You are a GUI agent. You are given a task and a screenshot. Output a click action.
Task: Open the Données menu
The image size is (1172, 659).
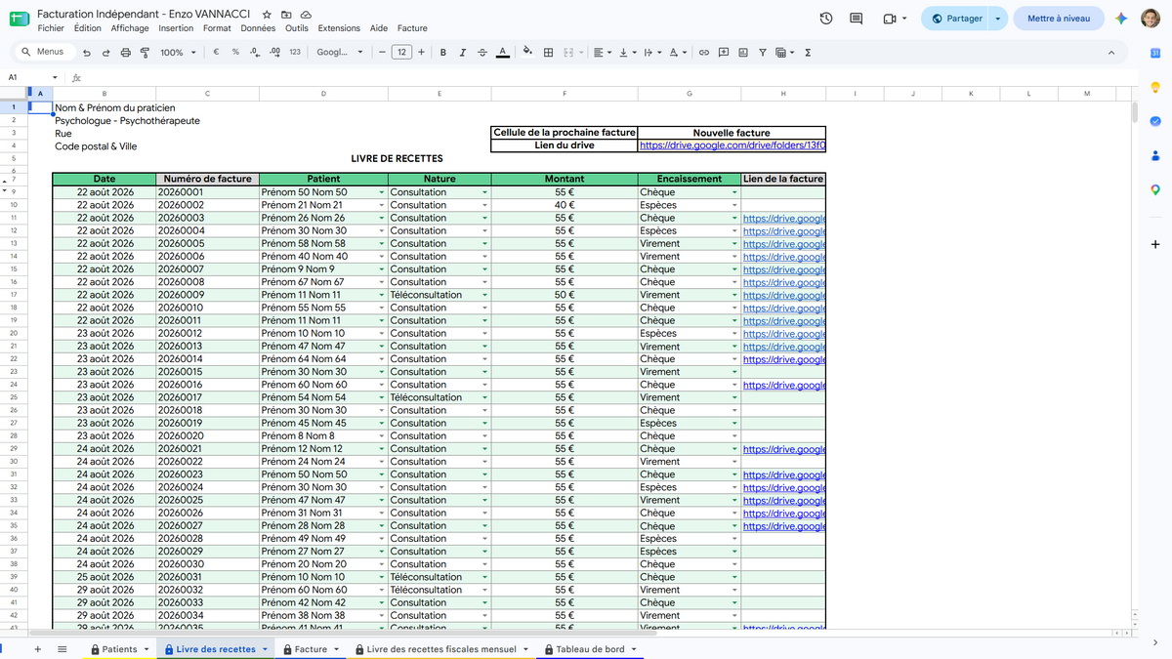[258, 28]
